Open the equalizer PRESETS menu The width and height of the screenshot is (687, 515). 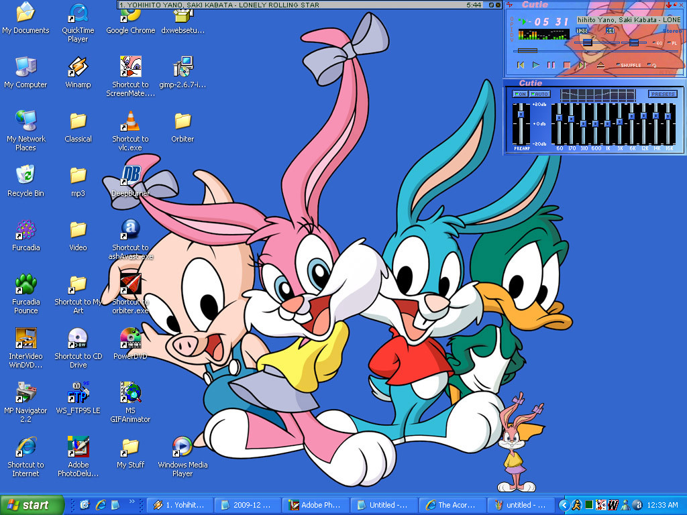[x=662, y=94]
